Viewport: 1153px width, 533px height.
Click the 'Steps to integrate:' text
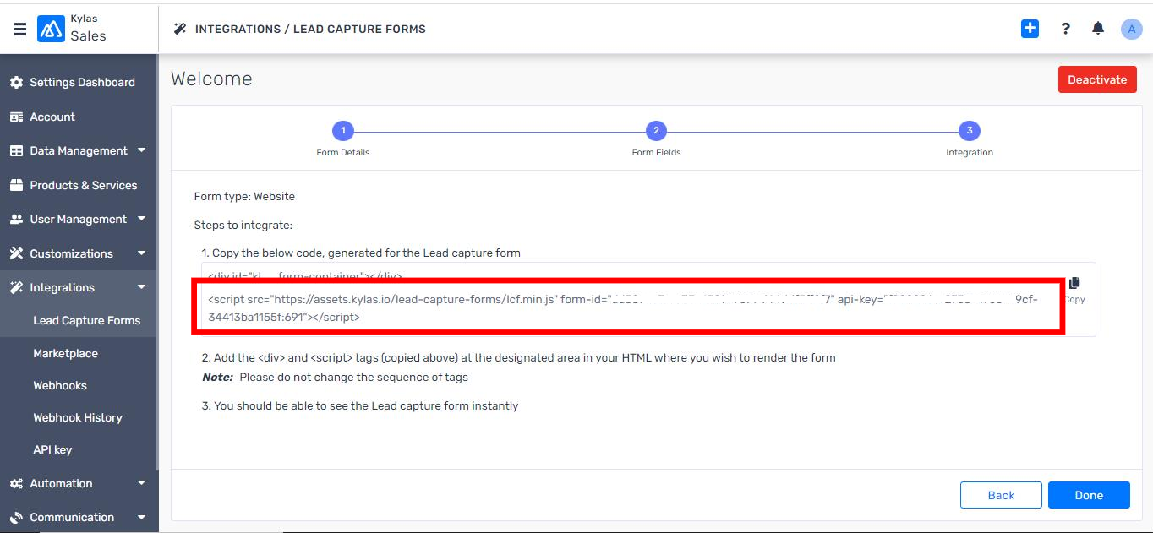243,226
